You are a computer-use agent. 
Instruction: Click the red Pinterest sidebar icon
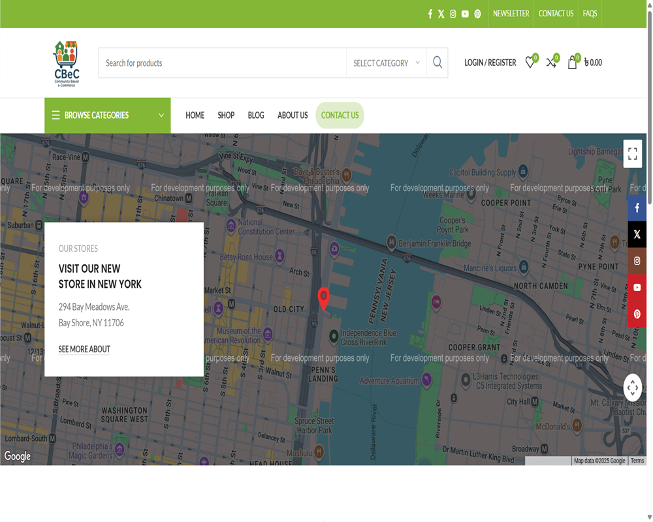click(637, 314)
